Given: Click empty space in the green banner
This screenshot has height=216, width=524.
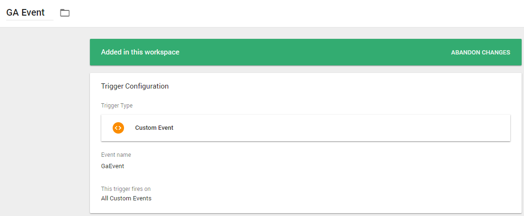Looking at the screenshot, I should (314, 52).
